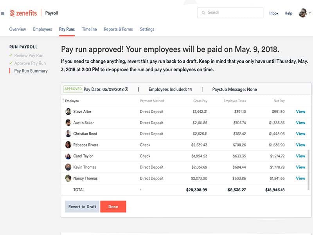Click the Zenefits logo

[x=23, y=13]
